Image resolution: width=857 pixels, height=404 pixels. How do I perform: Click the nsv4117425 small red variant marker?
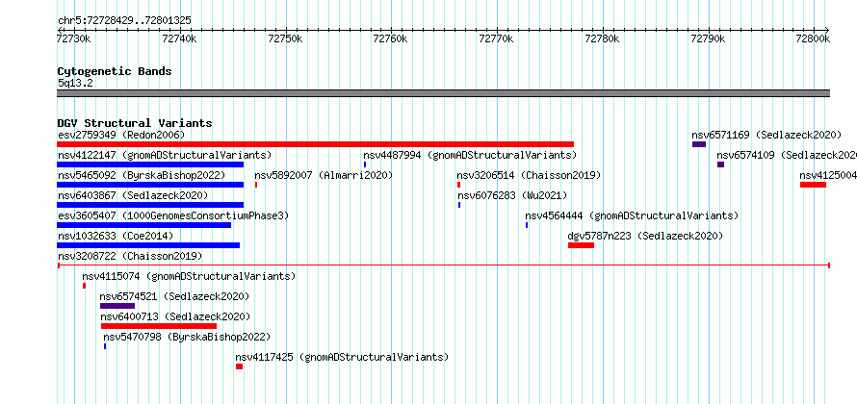pos(239,366)
